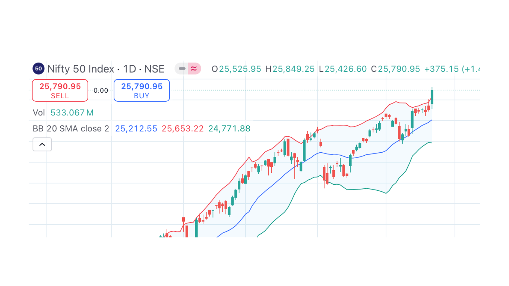
Task: Click the Nifty 50 index logo icon
Action: (38, 69)
